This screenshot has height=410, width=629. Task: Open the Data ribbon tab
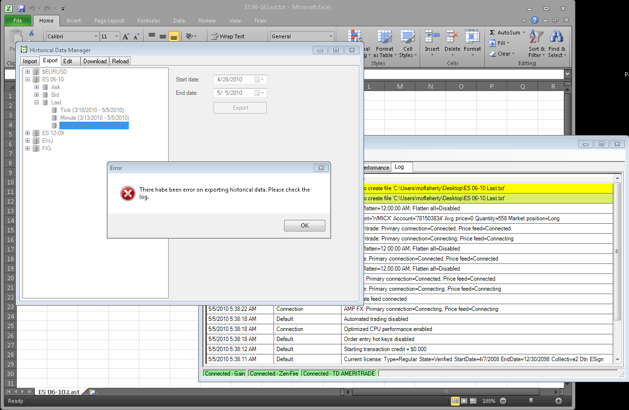179,21
